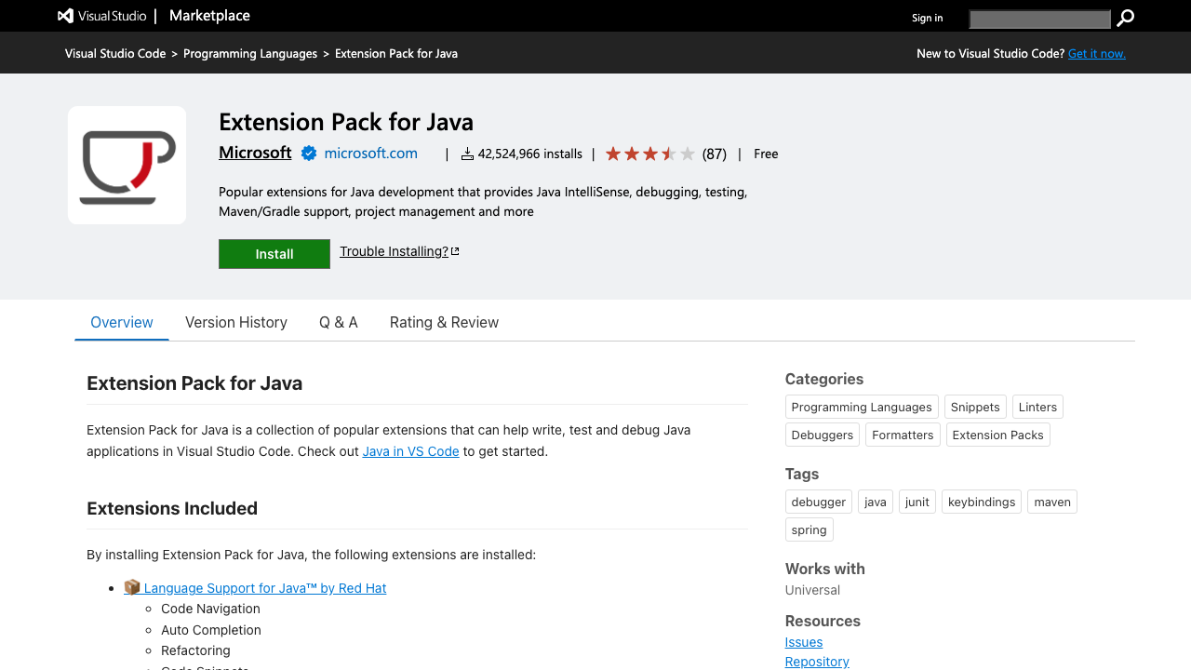The width and height of the screenshot is (1191, 670).
Task: Switch to the Rating & Review tab
Action: 444,322
